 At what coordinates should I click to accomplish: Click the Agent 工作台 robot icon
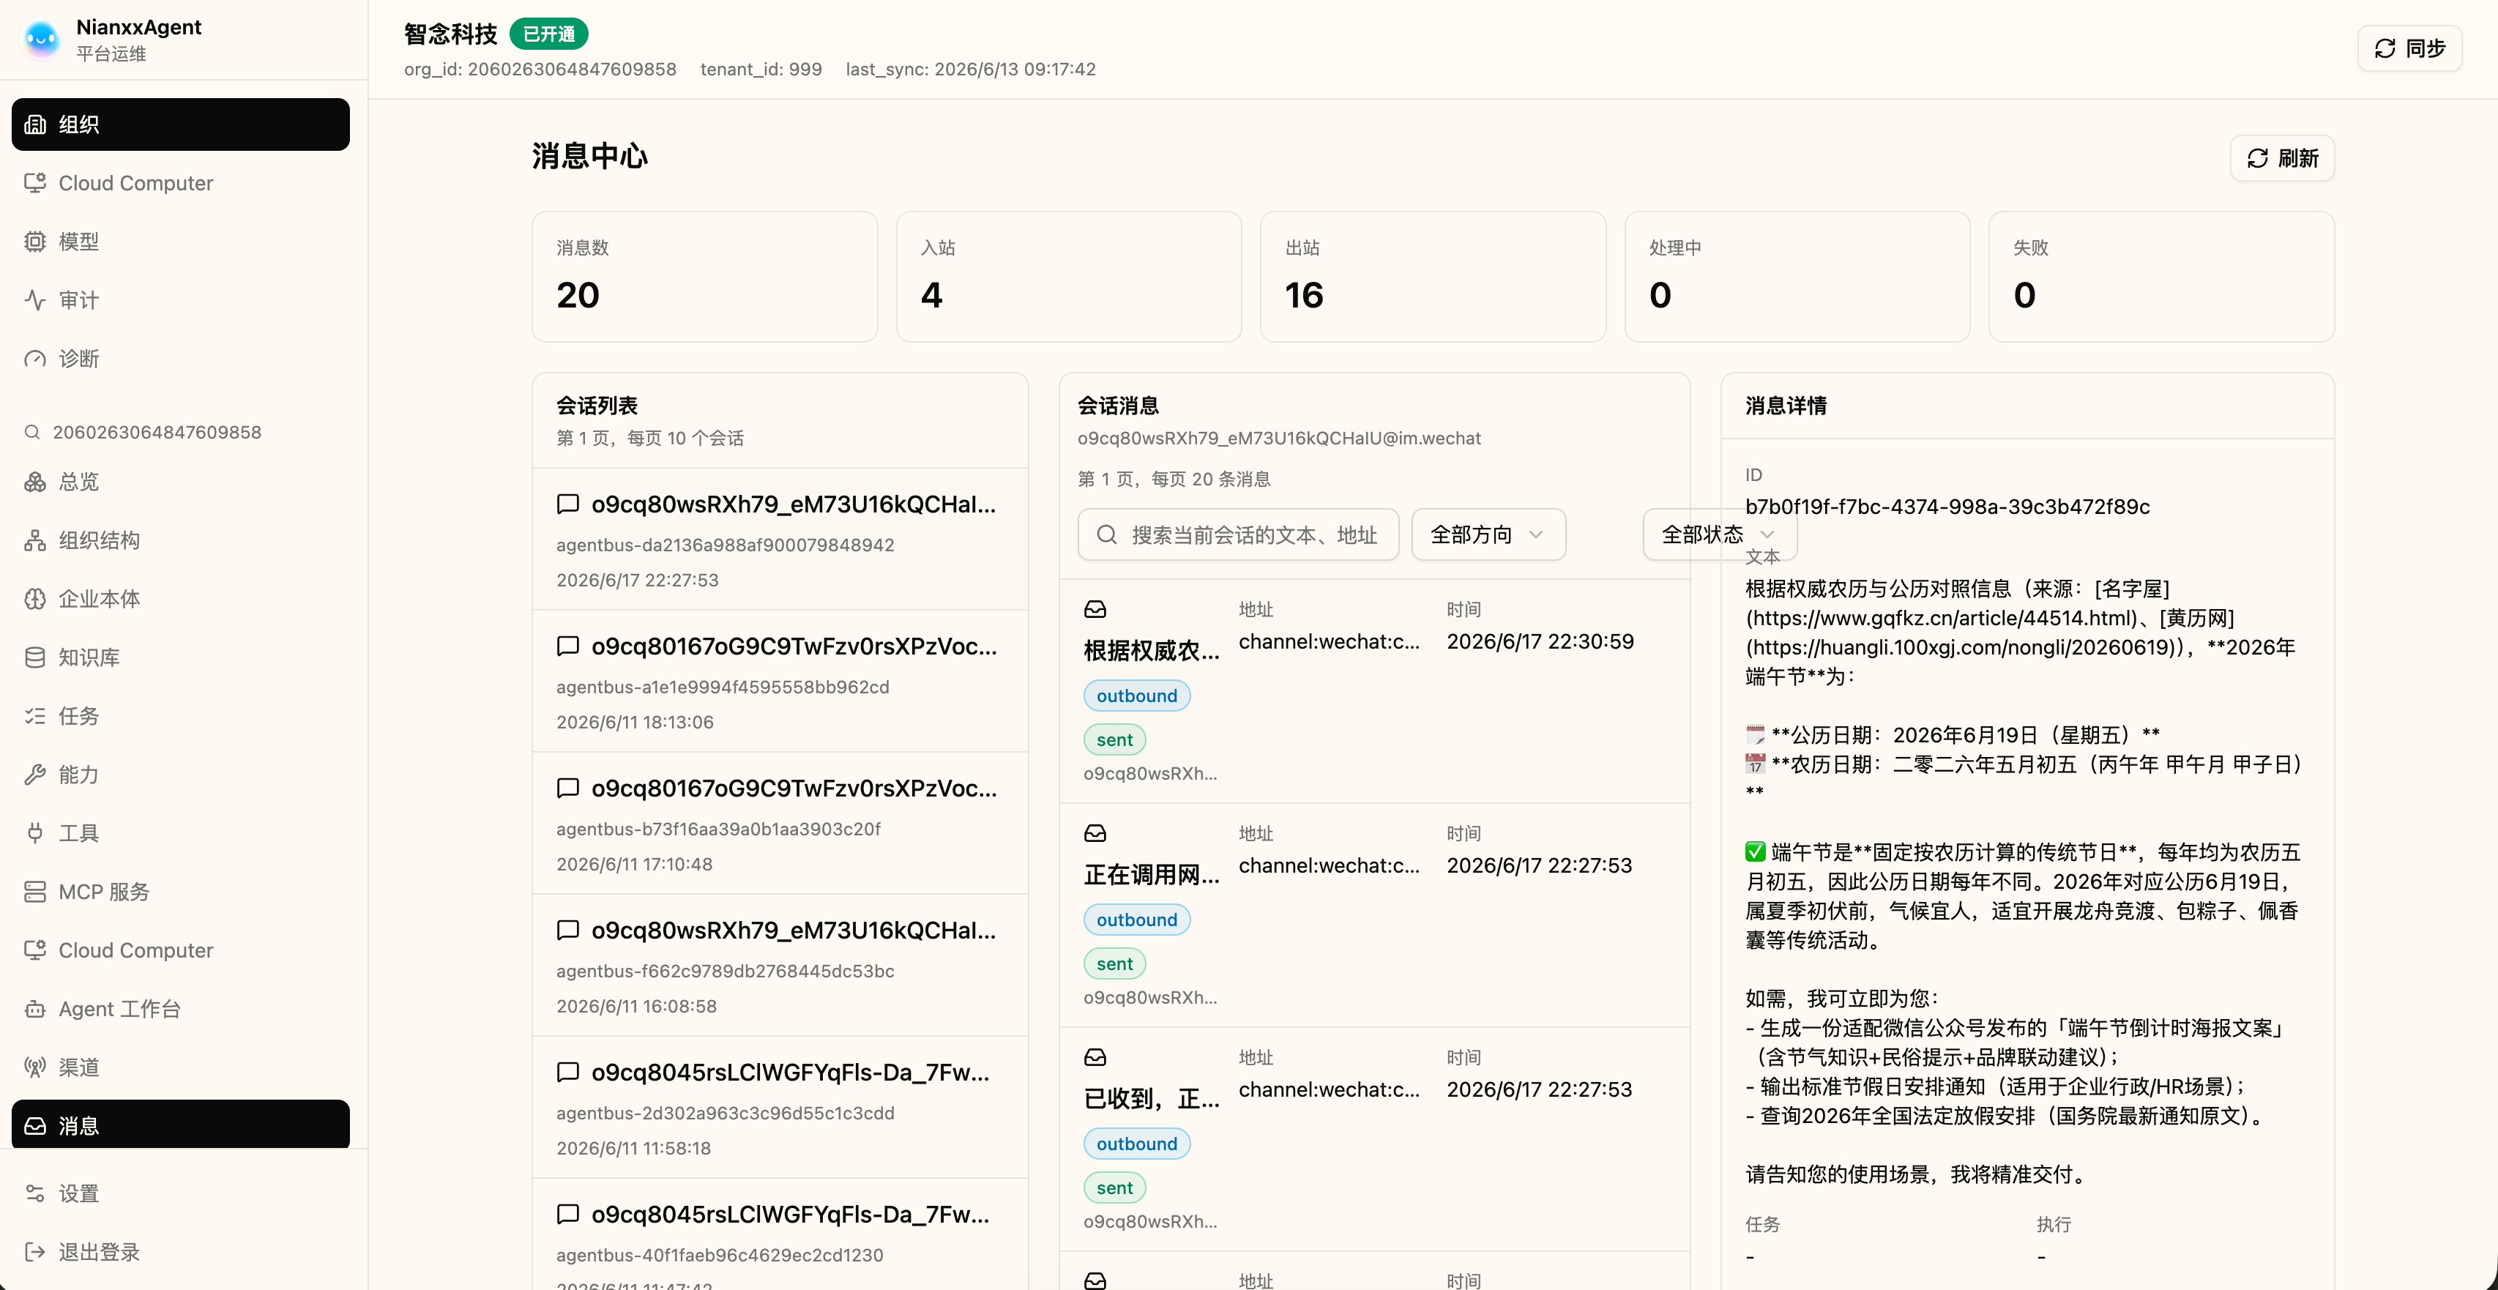coord(35,1009)
